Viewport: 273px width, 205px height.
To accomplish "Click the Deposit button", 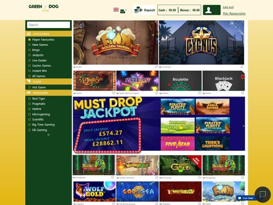I will point(144,10).
